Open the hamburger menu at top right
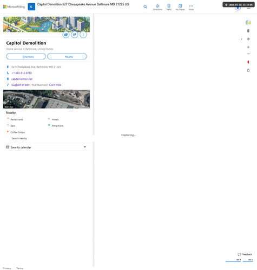Image resolution: width=257 pixels, height=270 pixels. pos(248,8)
